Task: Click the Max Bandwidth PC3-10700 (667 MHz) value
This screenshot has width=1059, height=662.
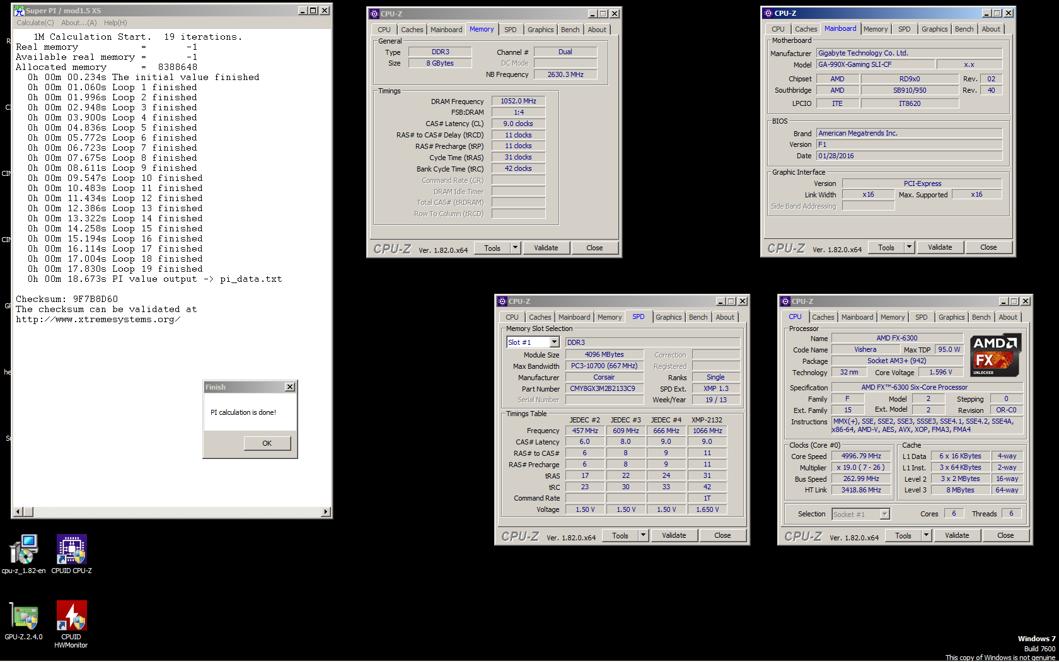Action: coord(604,366)
